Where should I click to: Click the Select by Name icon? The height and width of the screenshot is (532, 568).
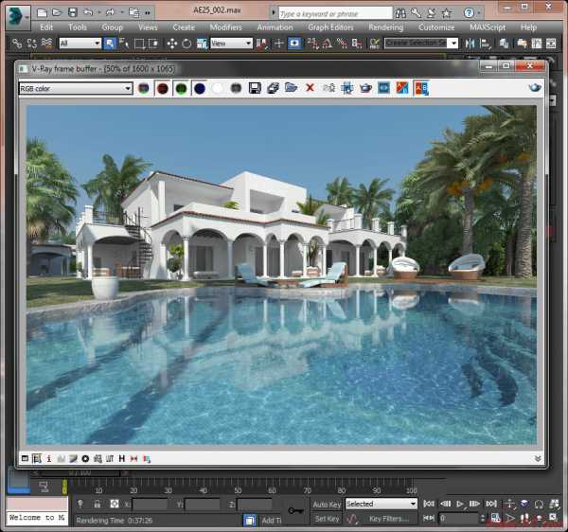tap(124, 44)
